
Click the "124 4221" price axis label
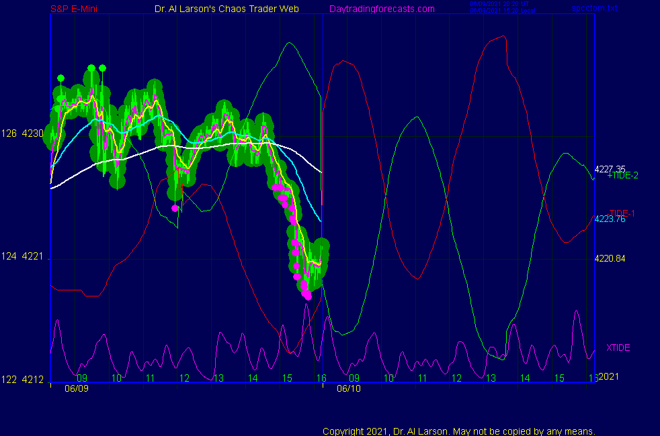(x=22, y=256)
